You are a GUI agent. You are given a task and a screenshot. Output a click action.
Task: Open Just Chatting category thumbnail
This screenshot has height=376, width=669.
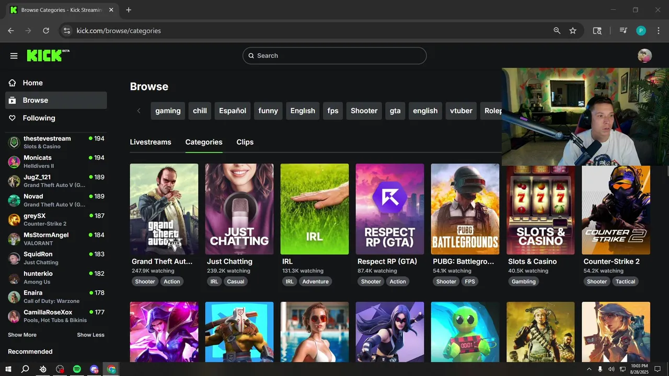tap(239, 209)
